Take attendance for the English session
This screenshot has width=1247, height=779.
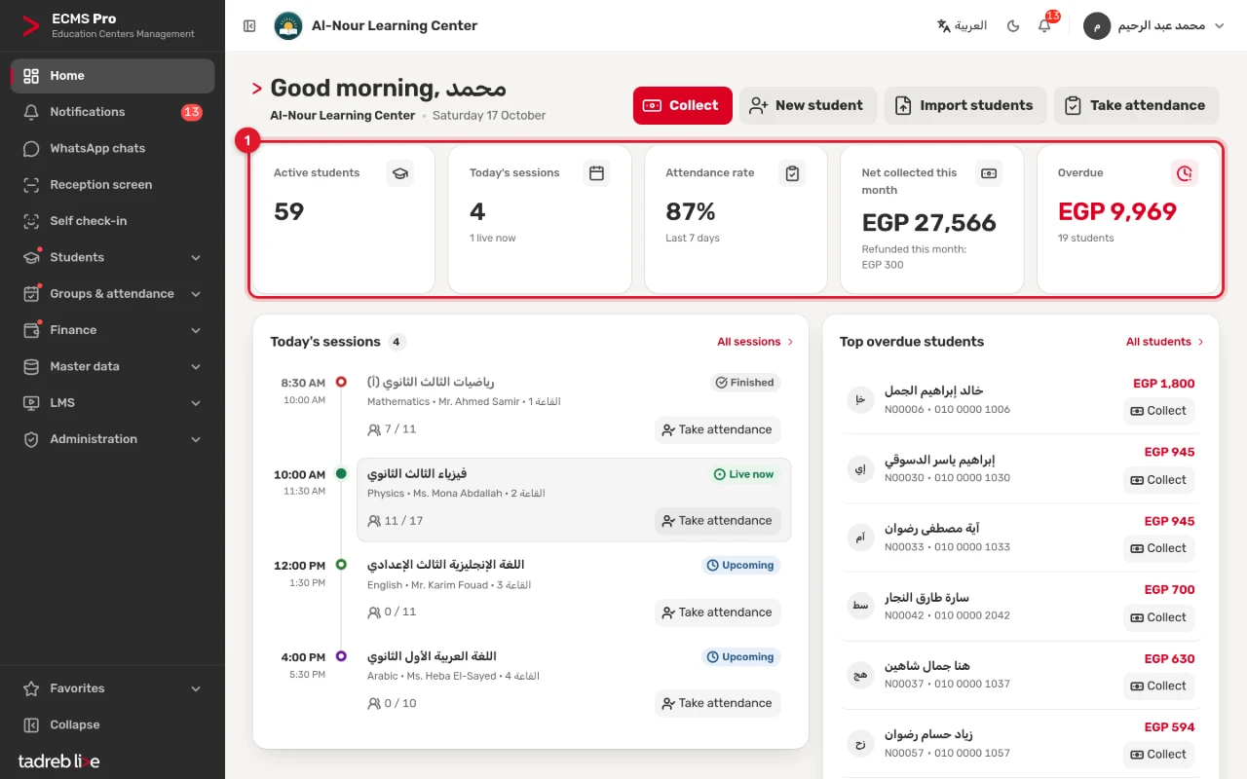[x=717, y=612]
